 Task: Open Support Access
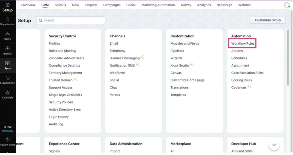pyautogui.click(x=61, y=88)
